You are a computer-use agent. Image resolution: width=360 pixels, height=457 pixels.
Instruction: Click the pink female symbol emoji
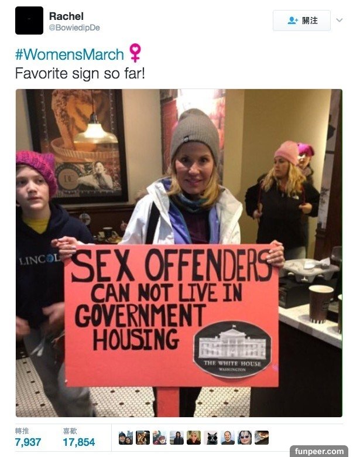pyautogui.click(x=135, y=53)
